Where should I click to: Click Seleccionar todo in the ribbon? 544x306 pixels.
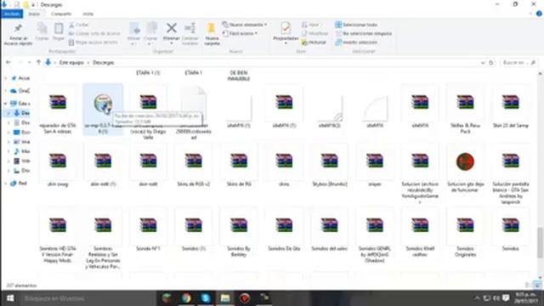tap(356, 25)
